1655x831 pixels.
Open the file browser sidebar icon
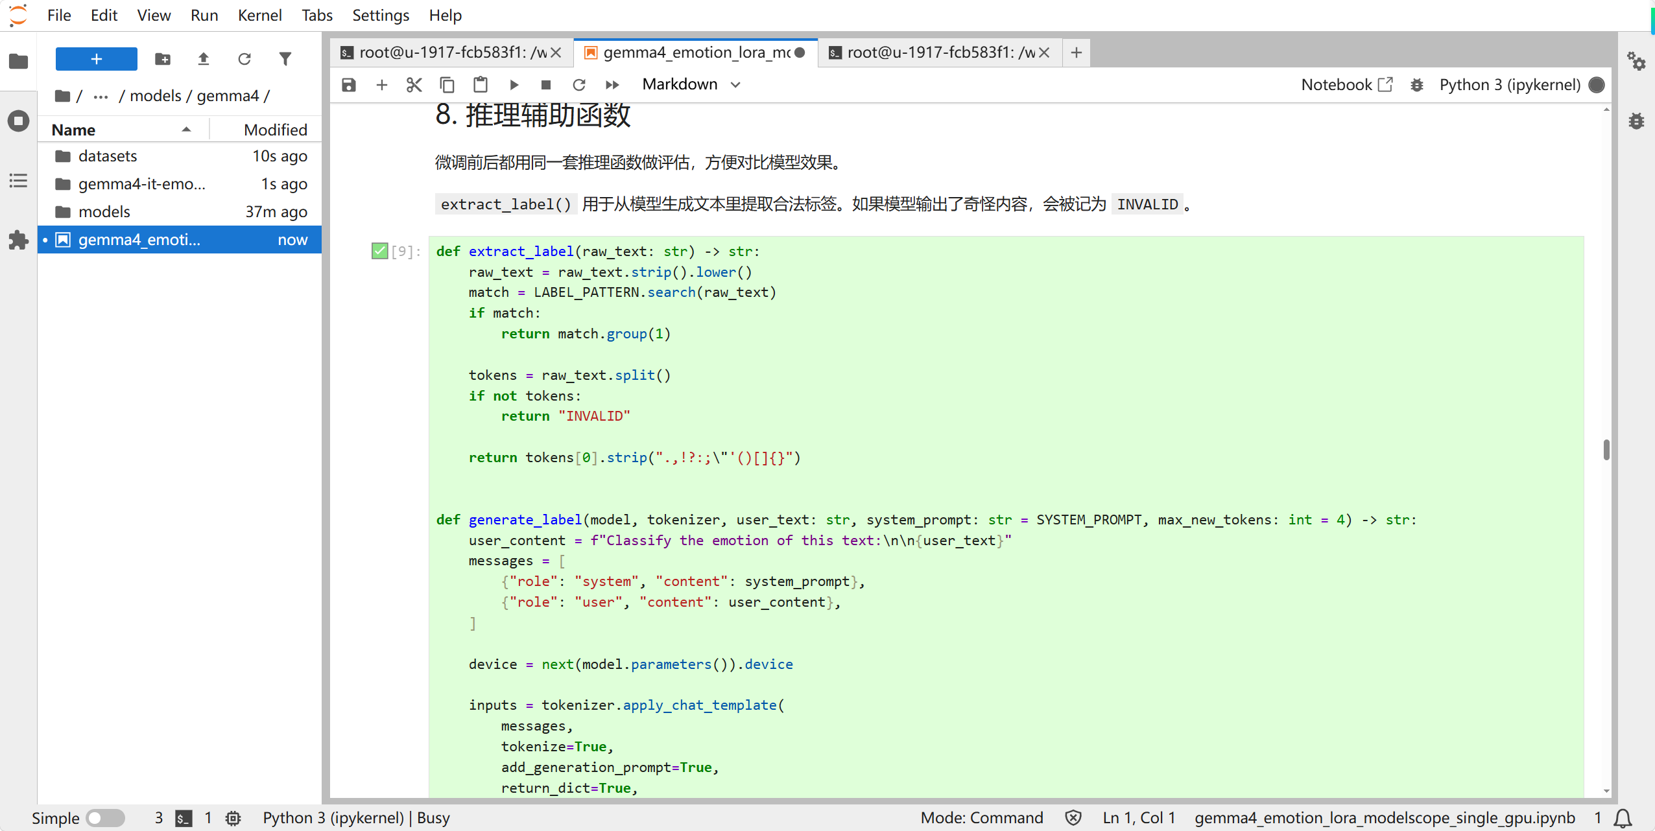coord(18,62)
